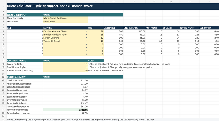Select column header A
219x121 pixels.
(x=25, y=2)
